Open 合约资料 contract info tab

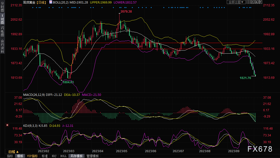coord(2,46)
